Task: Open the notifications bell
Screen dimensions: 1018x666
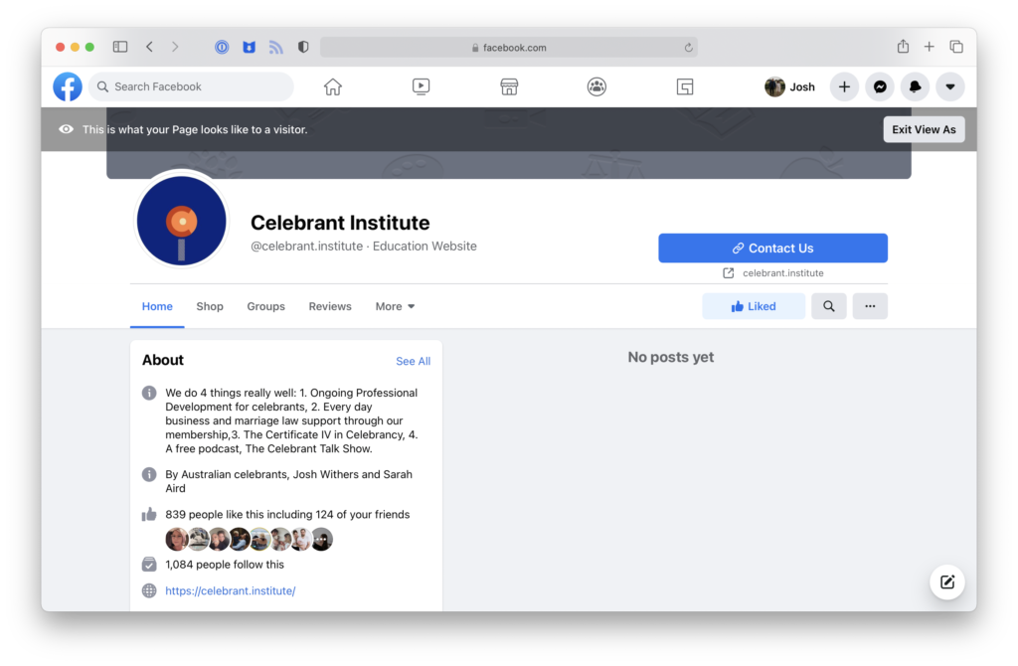Action: point(915,86)
